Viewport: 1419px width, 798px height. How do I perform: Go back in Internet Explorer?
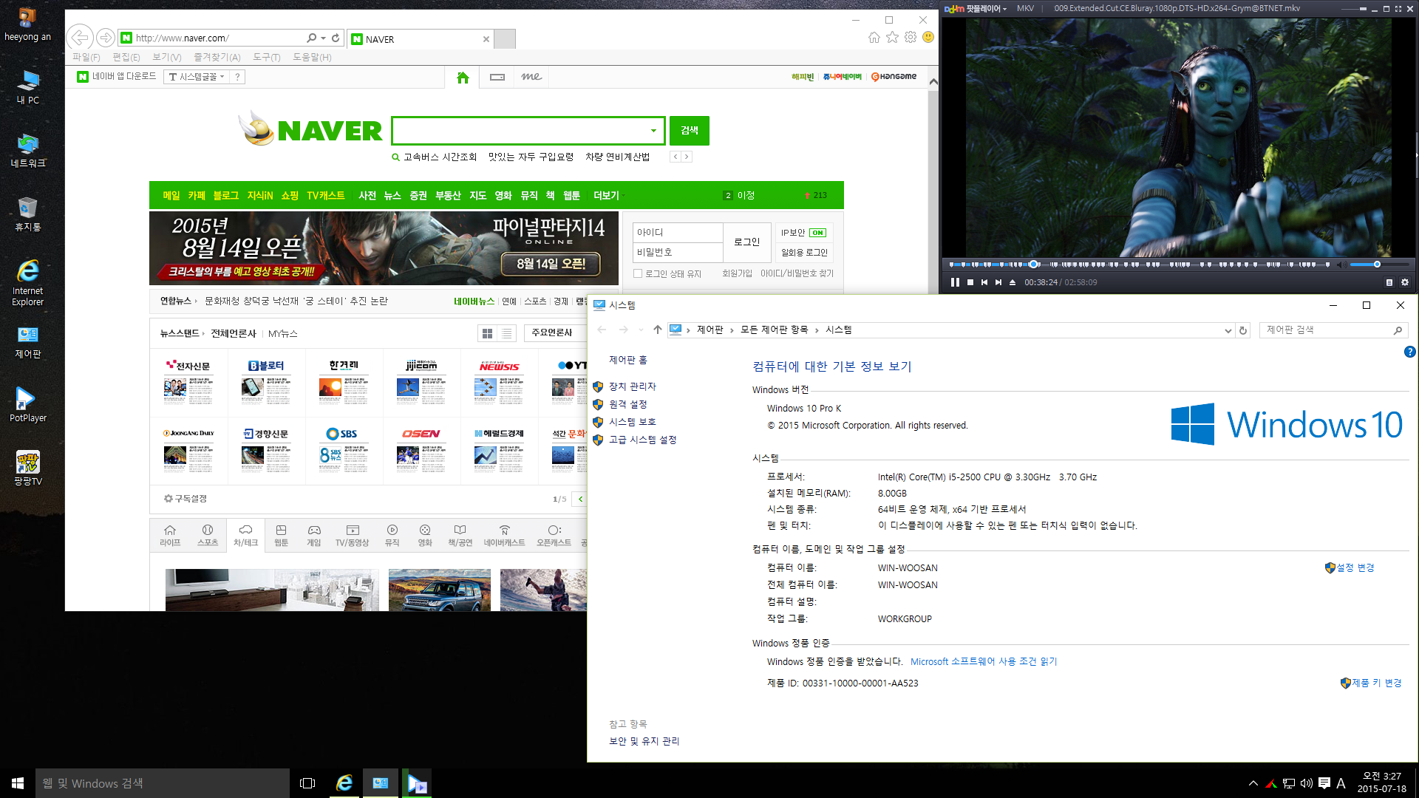coord(80,37)
